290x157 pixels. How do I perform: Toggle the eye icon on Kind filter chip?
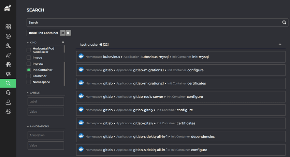63,33
